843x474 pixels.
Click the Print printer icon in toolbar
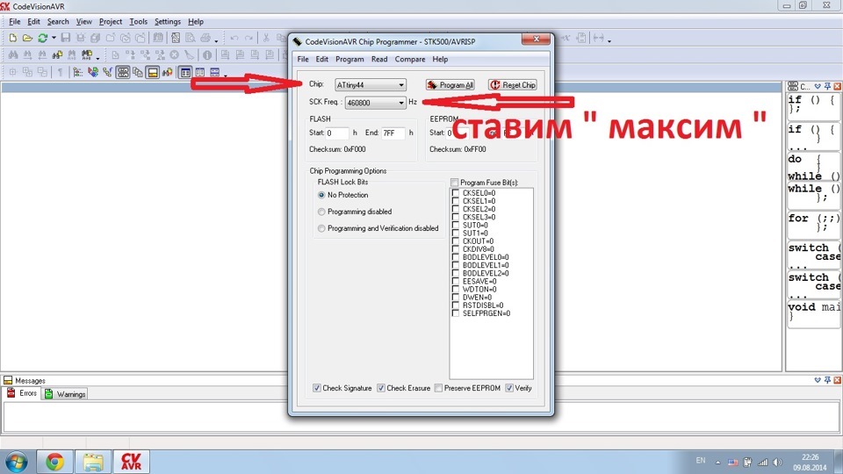[205, 38]
